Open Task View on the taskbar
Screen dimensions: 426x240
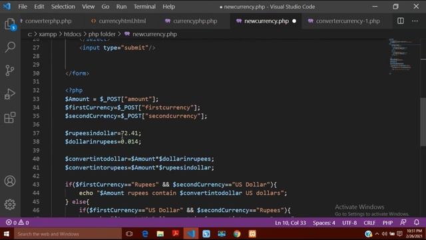point(129,234)
